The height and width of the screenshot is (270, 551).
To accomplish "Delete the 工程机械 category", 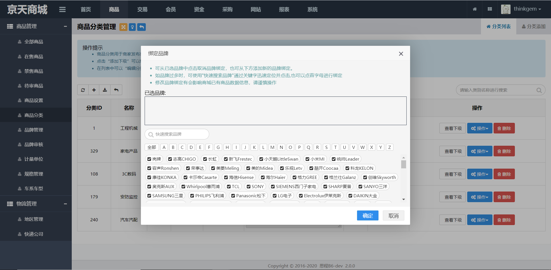I will pyautogui.click(x=504, y=128).
